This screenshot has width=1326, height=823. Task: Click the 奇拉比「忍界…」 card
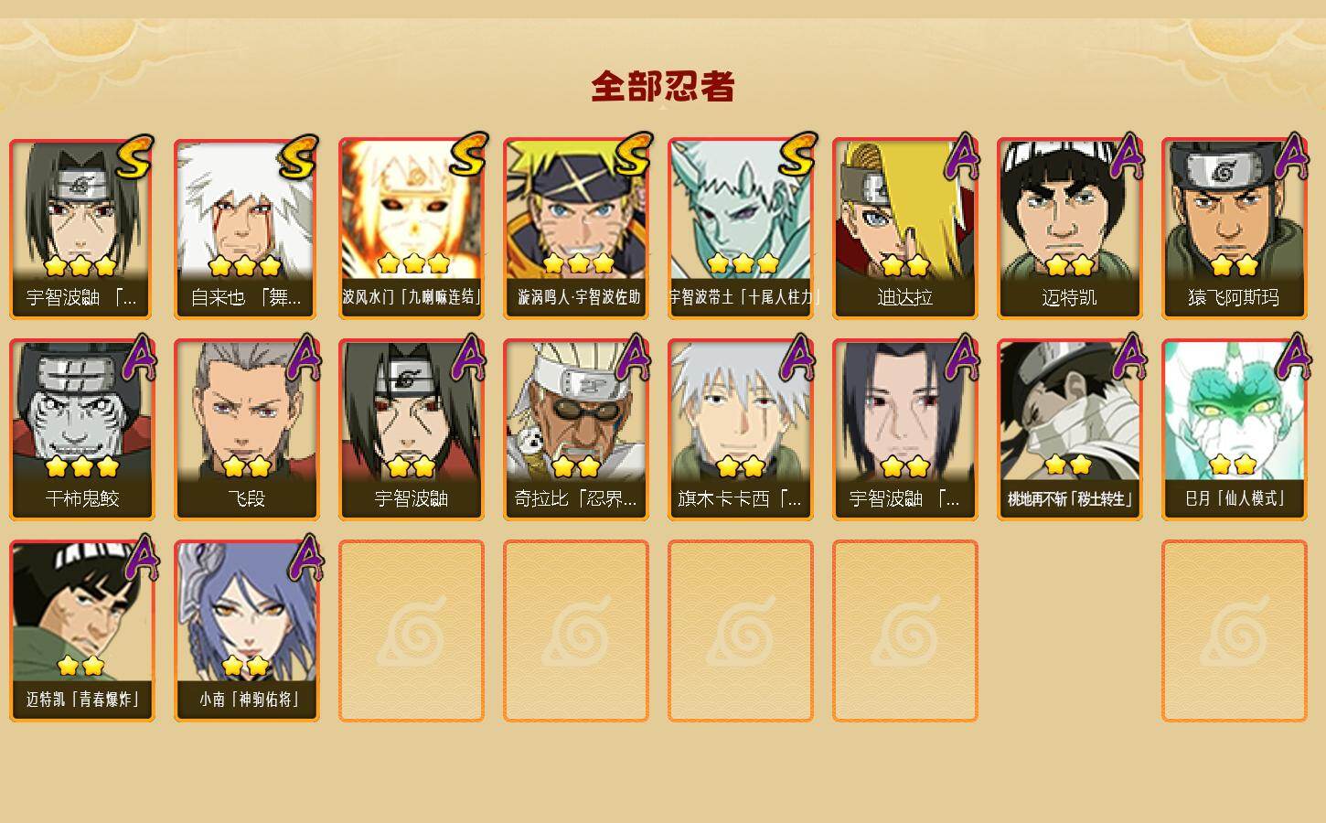(576, 430)
